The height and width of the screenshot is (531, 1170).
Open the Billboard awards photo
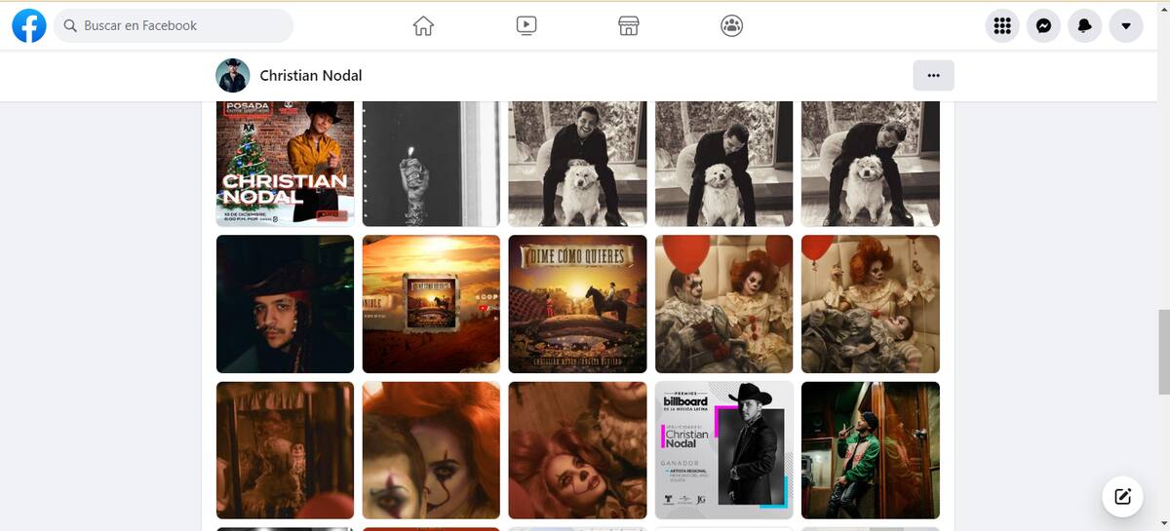click(x=723, y=450)
